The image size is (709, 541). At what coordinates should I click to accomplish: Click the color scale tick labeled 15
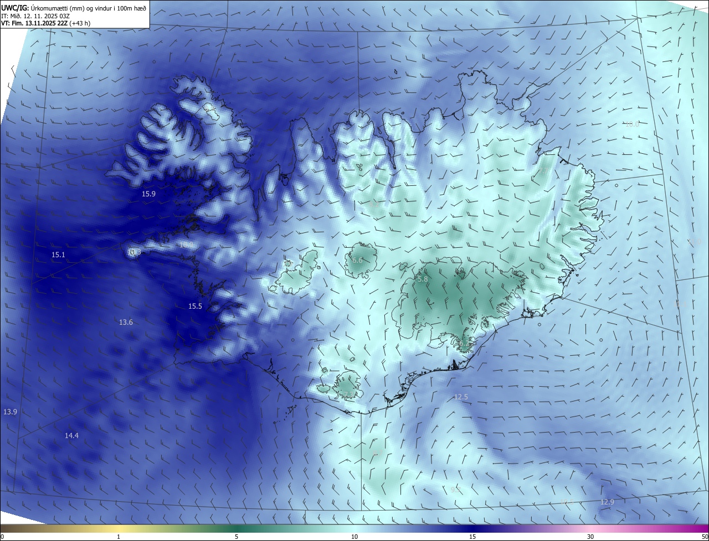coord(472,537)
